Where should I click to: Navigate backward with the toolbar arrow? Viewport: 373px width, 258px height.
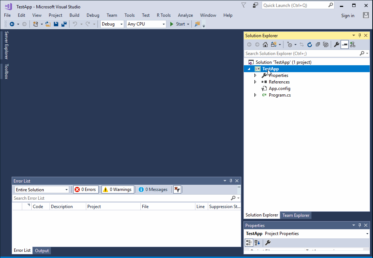click(12, 24)
